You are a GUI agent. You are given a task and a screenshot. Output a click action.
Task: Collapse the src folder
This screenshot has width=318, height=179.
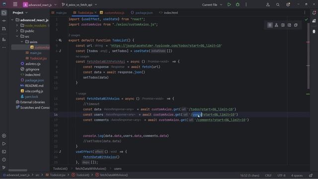[17, 36]
